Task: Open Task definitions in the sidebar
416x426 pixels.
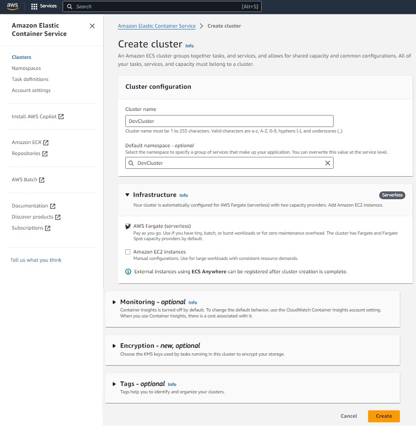Action: point(30,79)
